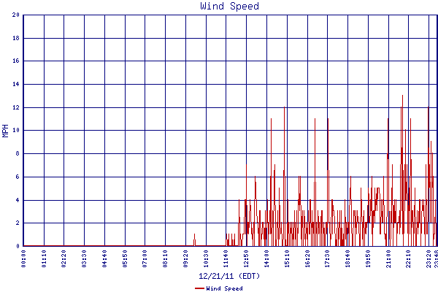Click the 03:30 time label
Viewport: 438px width, 292px height.
85,258
